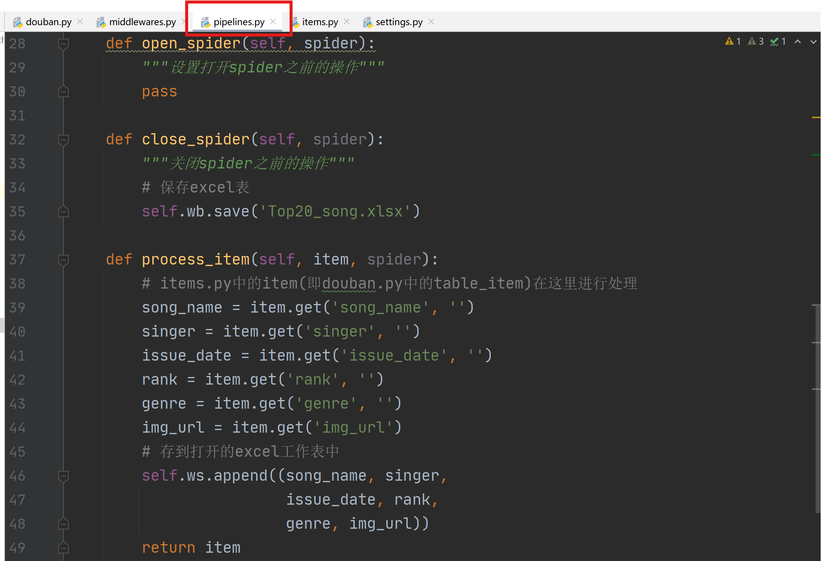
Task: Click line number 37 in gutter
Action: click(17, 260)
